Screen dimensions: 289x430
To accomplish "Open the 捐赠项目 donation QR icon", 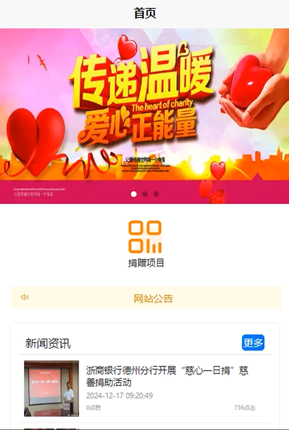I will pyautogui.click(x=145, y=237).
